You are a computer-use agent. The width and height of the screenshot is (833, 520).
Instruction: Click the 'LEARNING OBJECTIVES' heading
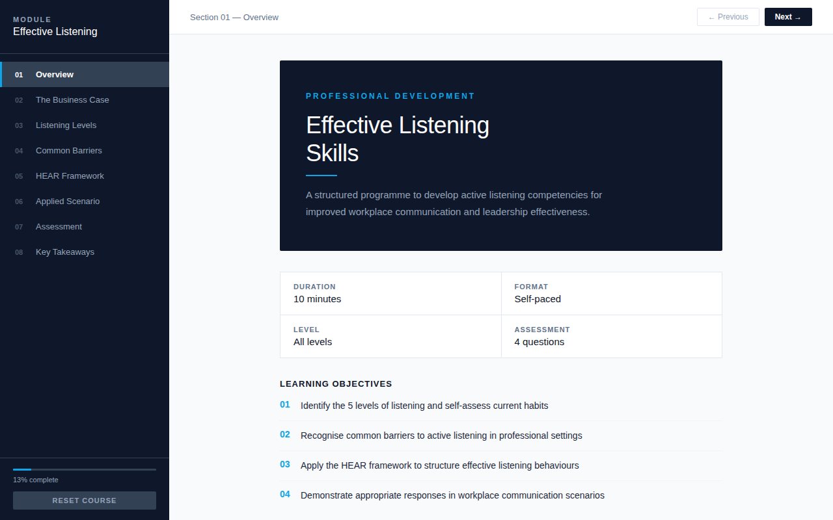point(336,384)
